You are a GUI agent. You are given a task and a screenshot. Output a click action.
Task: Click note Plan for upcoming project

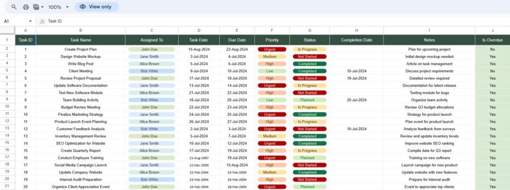tap(429, 49)
